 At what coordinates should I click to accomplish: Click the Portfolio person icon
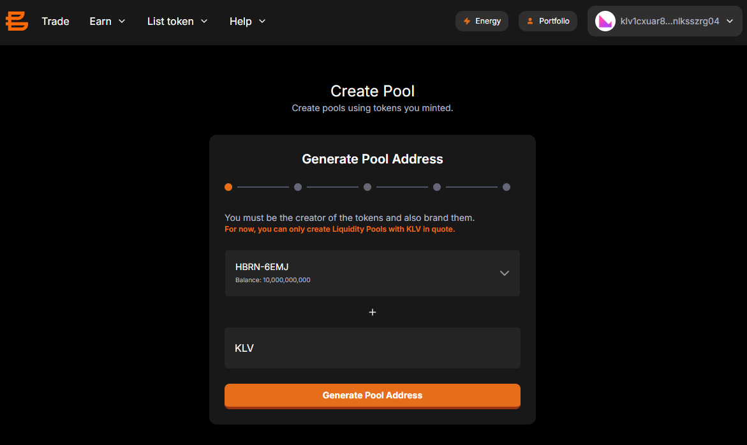pos(529,21)
